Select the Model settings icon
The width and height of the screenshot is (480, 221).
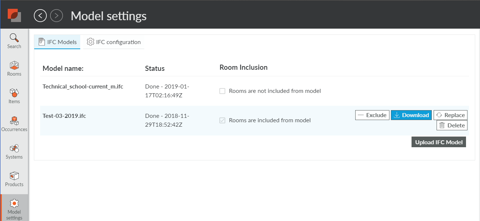coord(14,207)
